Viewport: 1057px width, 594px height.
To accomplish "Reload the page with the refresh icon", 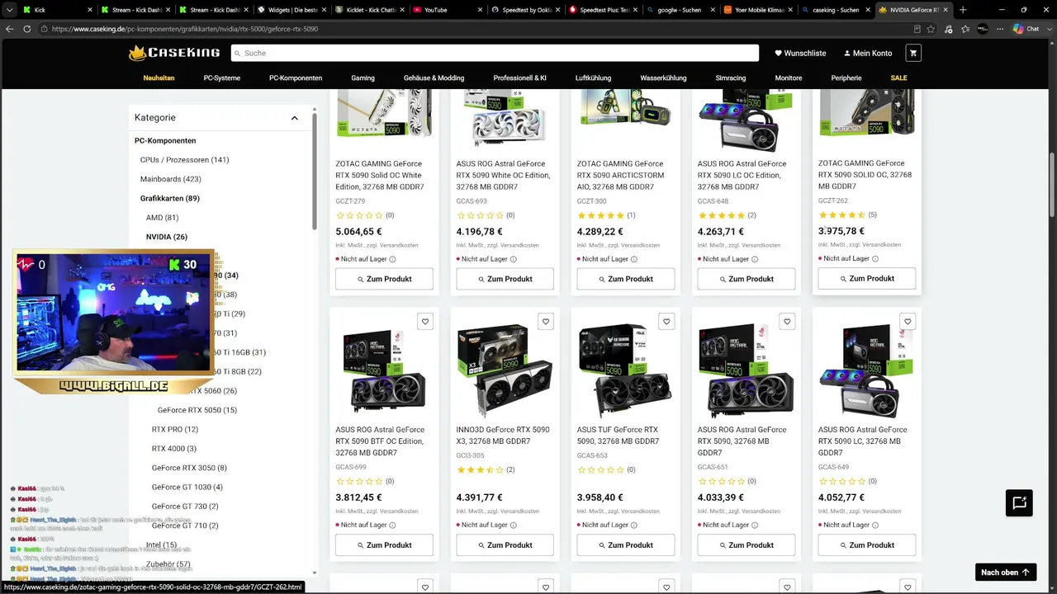I will click(x=27, y=29).
